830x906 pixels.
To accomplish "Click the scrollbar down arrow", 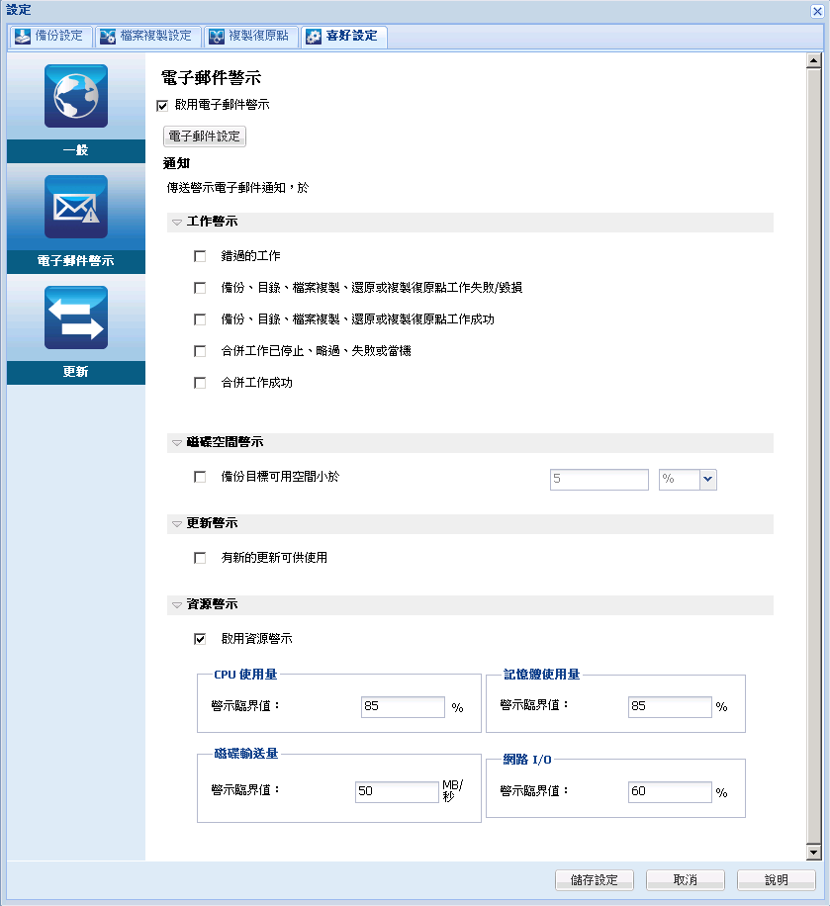I will click(x=814, y=853).
